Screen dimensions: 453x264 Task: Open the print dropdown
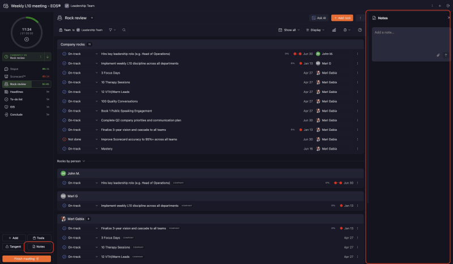coord(347,30)
